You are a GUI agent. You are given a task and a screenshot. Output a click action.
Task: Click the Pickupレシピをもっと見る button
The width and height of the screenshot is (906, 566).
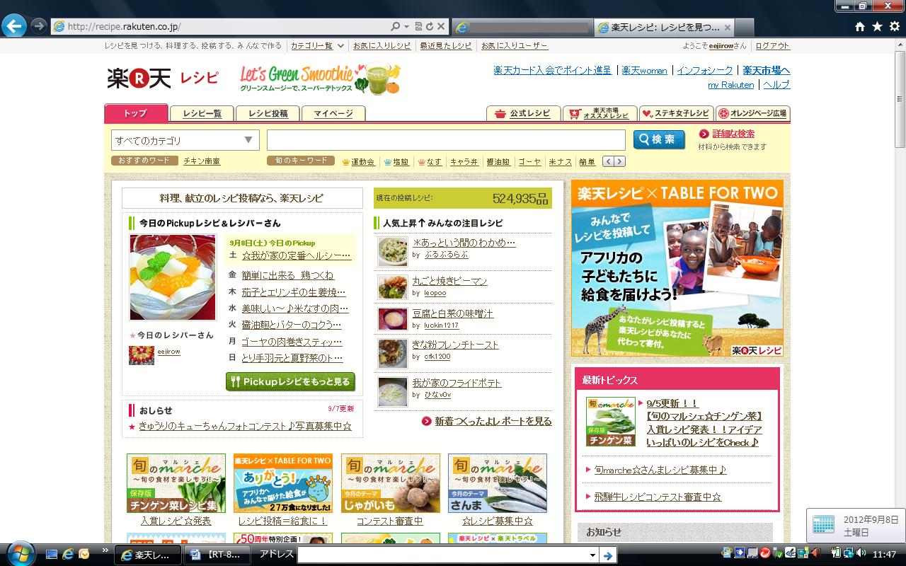tap(290, 382)
